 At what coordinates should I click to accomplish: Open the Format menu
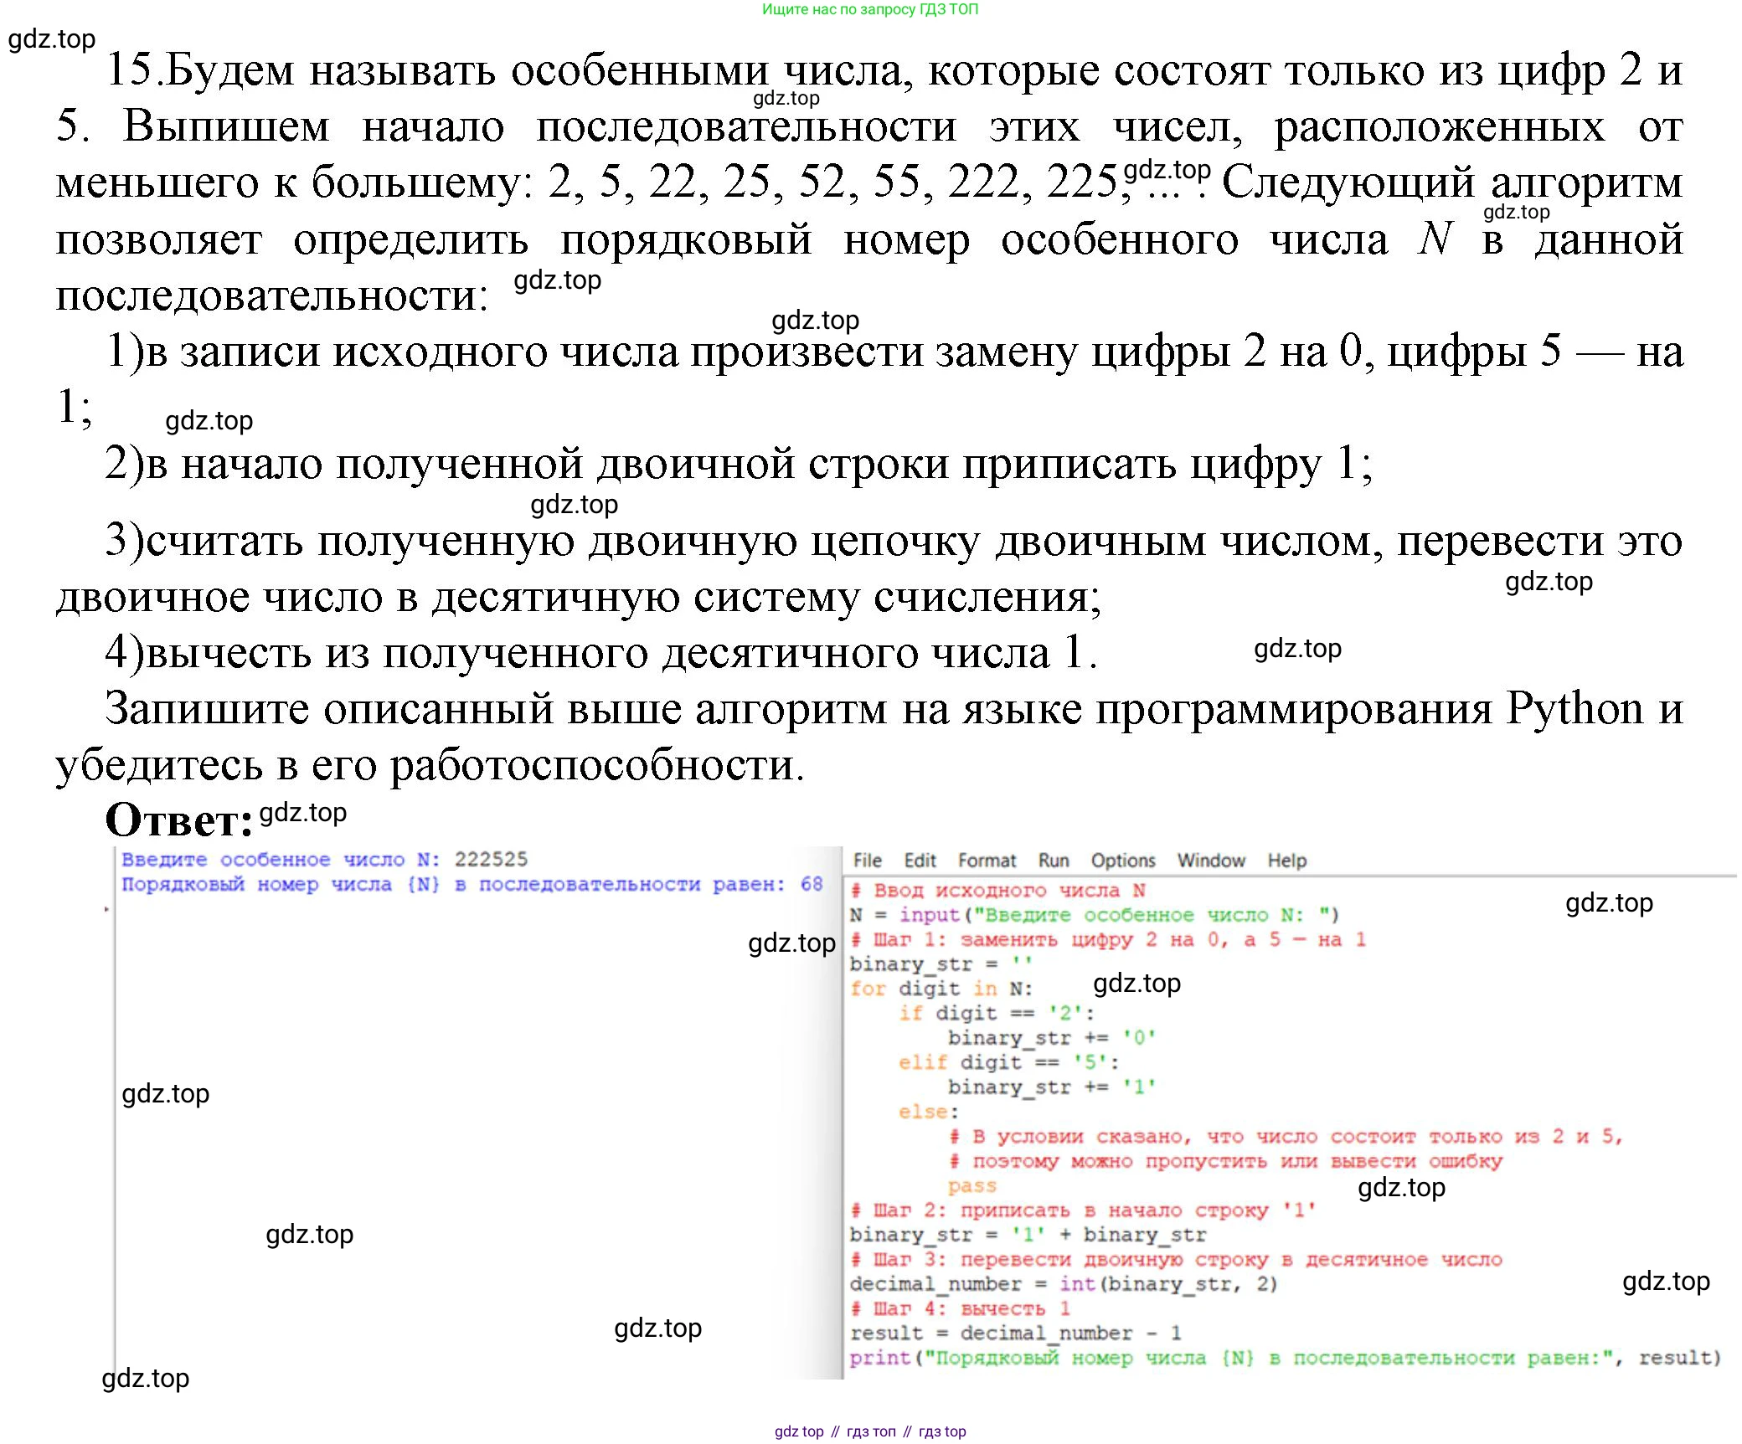pos(987,861)
